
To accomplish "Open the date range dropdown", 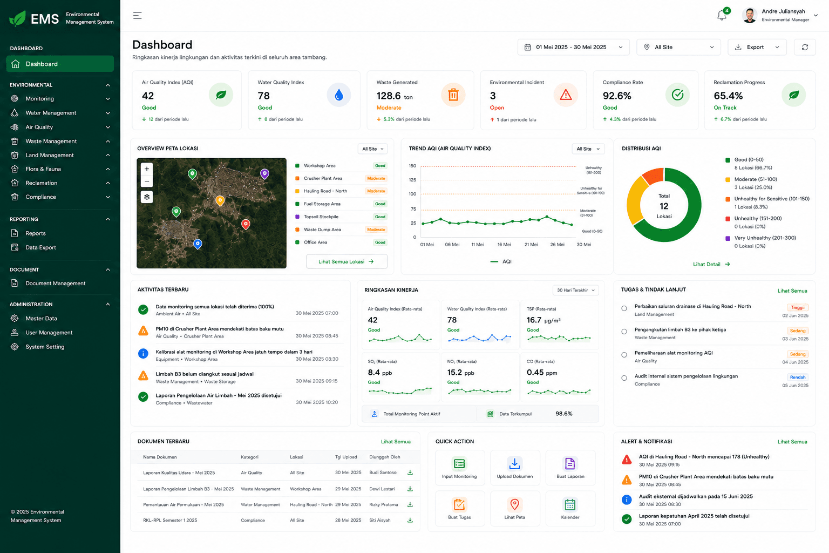I will pyautogui.click(x=574, y=47).
